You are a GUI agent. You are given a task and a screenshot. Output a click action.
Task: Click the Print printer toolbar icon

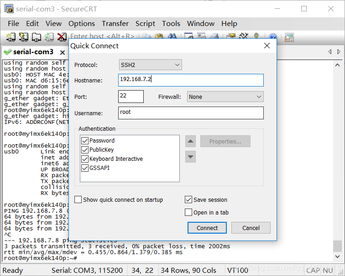[x=214, y=36]
